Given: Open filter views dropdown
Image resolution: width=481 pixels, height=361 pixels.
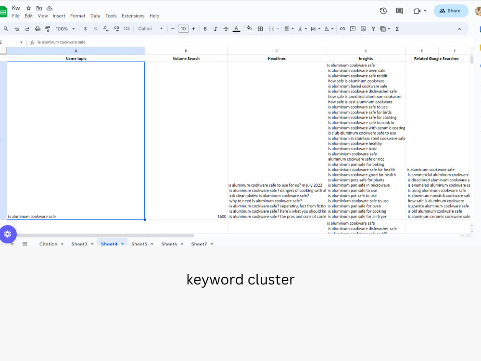Looking at the screenshot, I should (x=385, y=29).
